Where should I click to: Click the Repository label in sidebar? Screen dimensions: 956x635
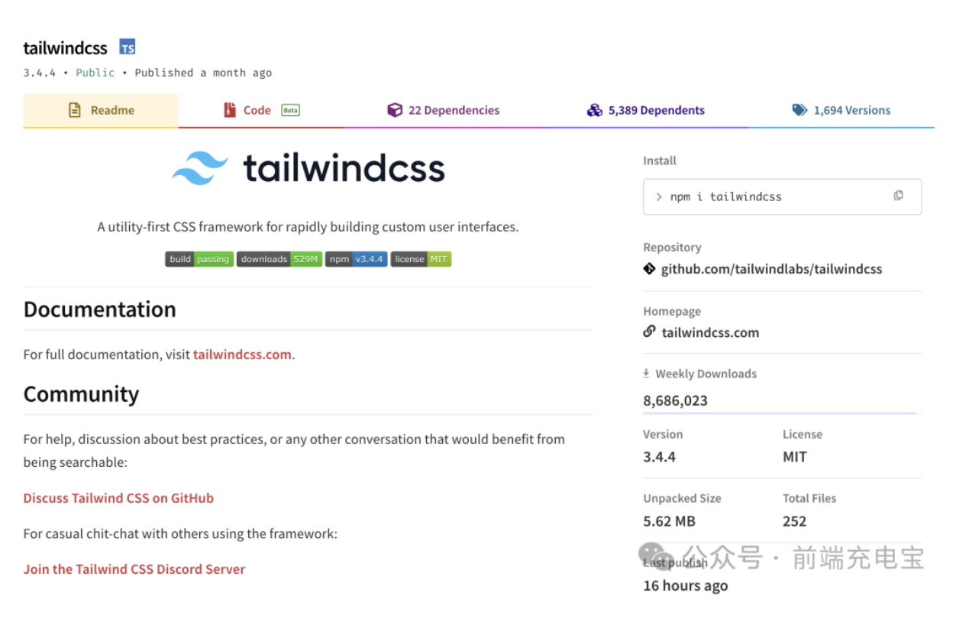[672, 248]
